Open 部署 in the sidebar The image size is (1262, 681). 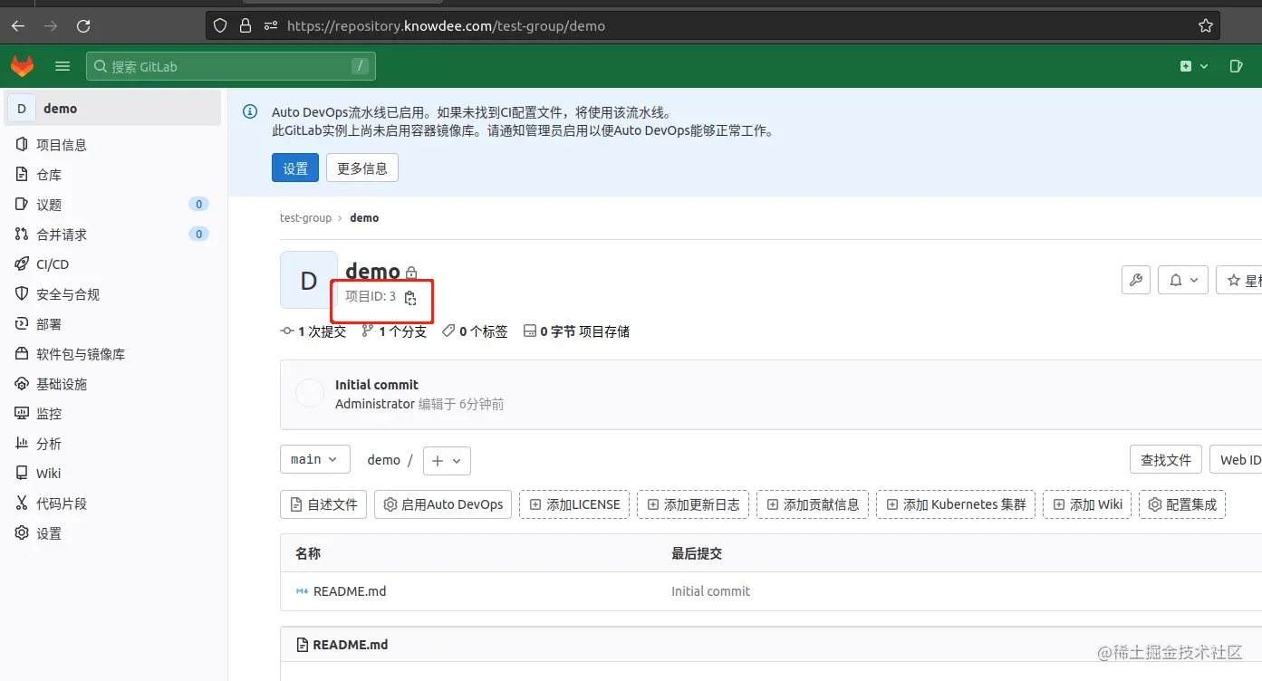point(113,324)
